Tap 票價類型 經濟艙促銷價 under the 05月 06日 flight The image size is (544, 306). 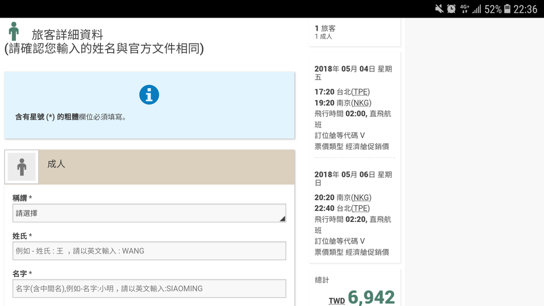pyautogui.click(x=352, y=252)
